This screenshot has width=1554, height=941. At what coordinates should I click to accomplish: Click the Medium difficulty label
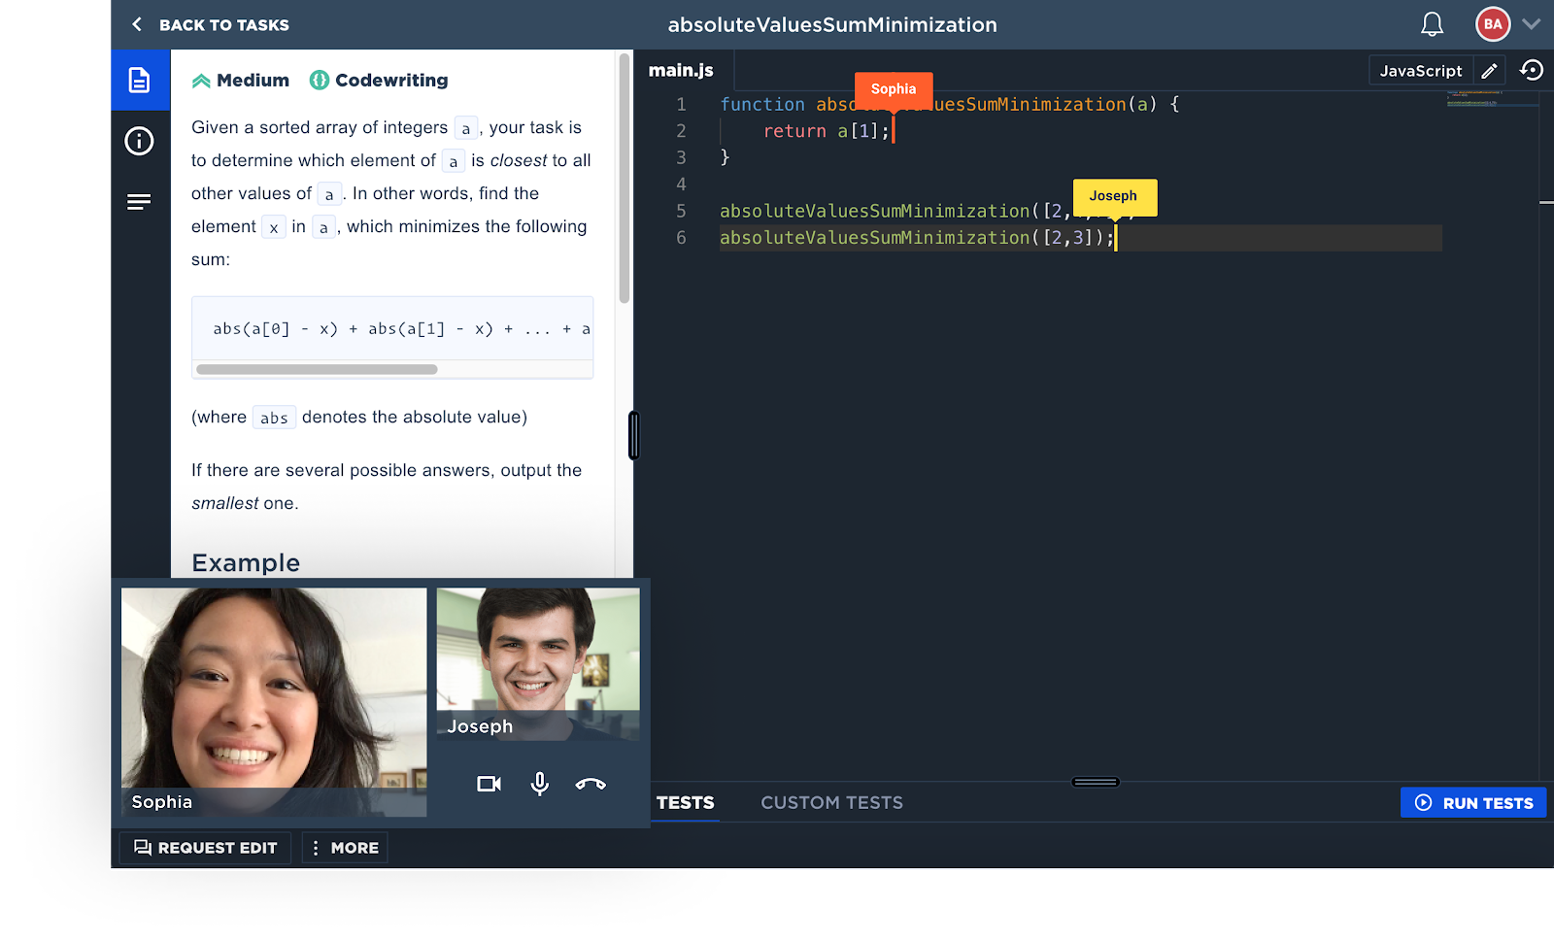253,81
